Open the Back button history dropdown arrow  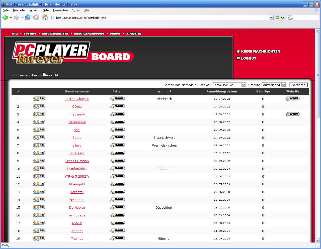11,18
